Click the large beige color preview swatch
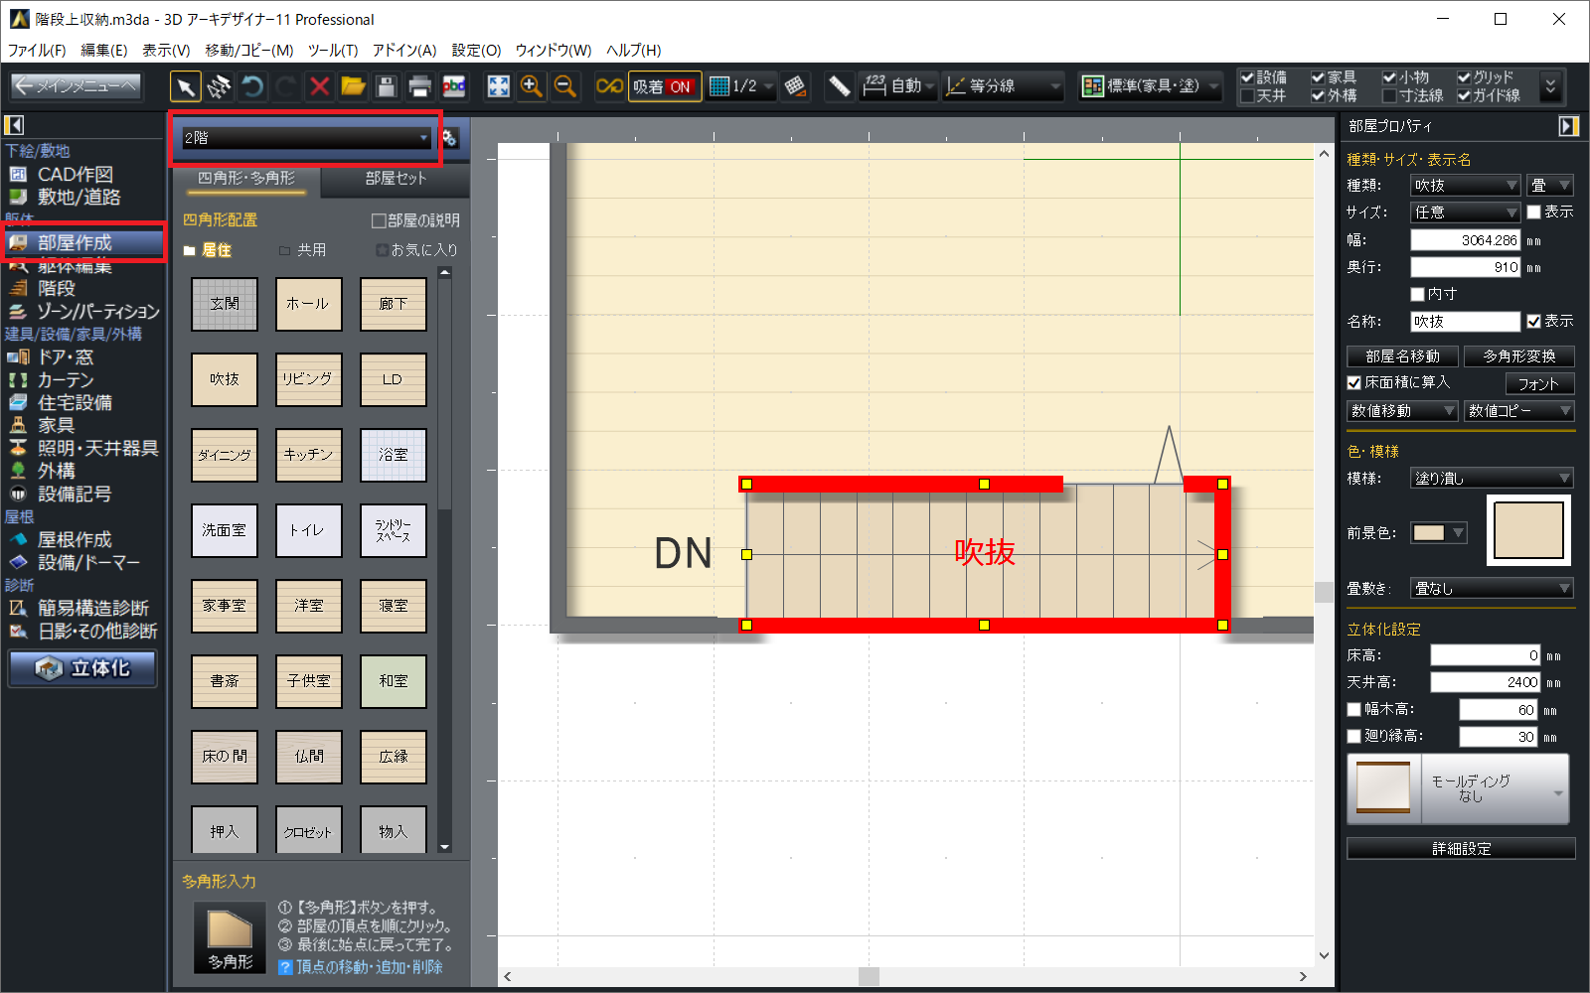1590x993 pixels. (1528, 531)
